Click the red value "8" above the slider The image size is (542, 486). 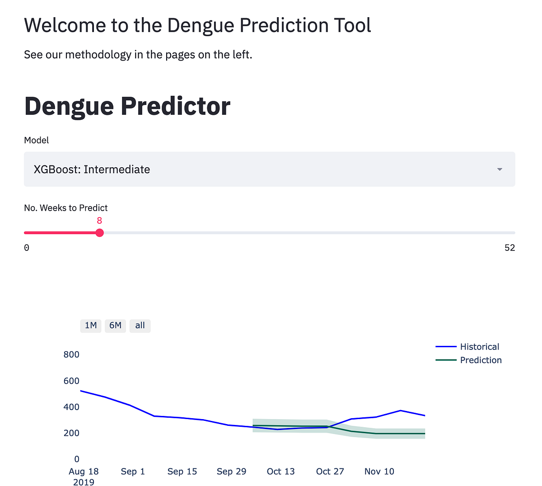[x=99, y=221]
